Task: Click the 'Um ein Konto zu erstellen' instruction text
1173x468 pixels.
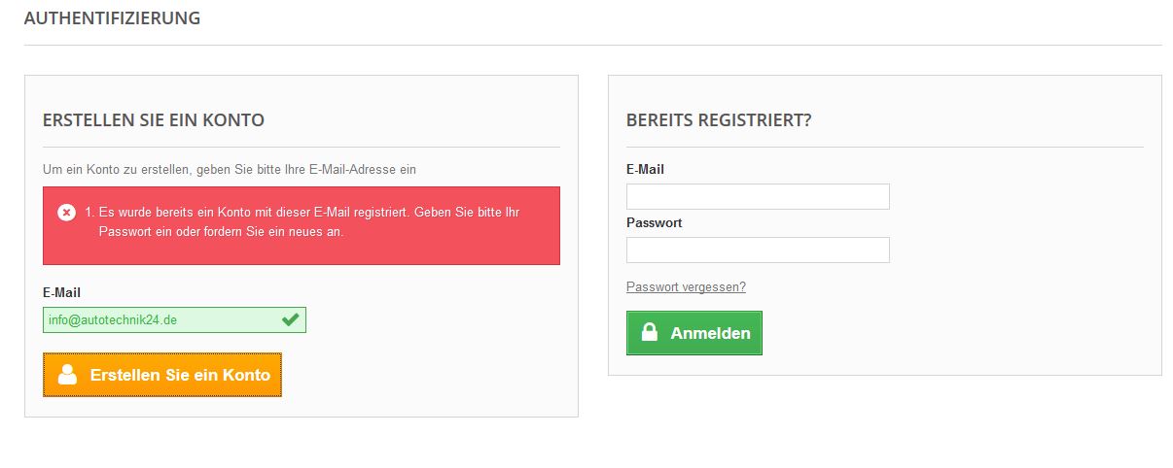Action: coord(230,169)
